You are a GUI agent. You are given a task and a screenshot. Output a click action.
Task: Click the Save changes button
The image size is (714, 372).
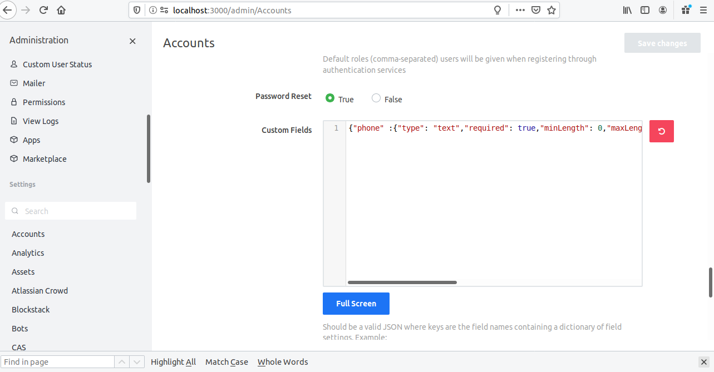[662, 43]
